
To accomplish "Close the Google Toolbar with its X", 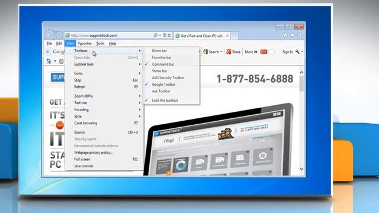I will coord(47,51).
